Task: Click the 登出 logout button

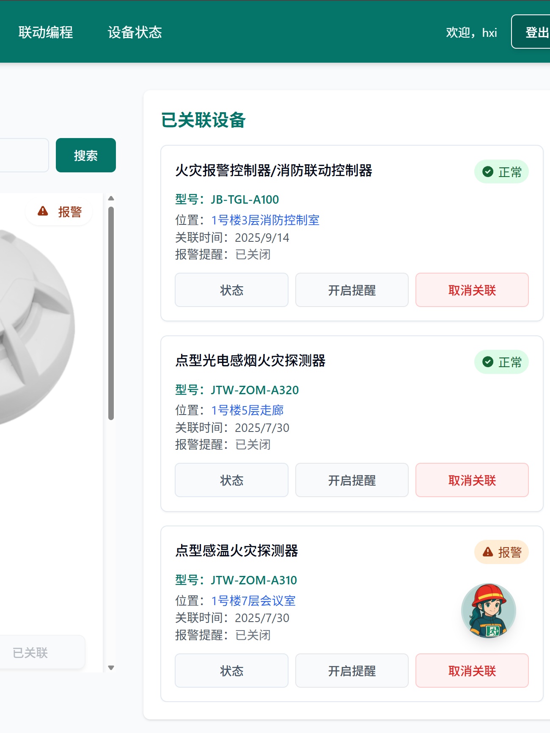Action: pos(535,32)
